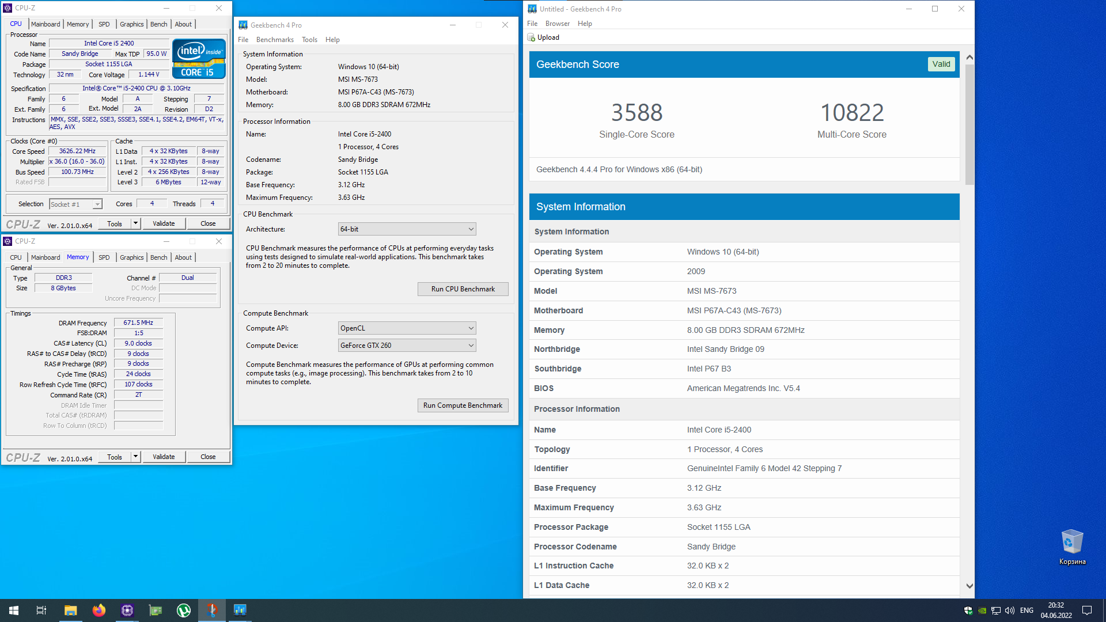Expand the Tools arrow in the lower CPU-Z window

tap(136, 457)
